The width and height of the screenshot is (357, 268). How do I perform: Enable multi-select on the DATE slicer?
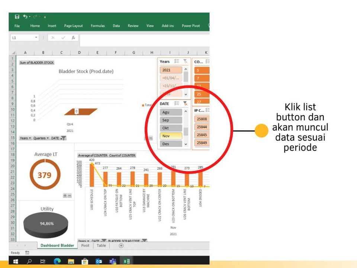coord(176,103)
